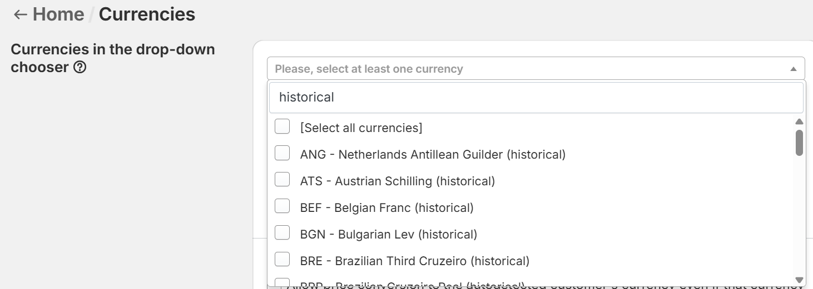Choose the BGN - Bulgarian Lev option

[388, 235]
